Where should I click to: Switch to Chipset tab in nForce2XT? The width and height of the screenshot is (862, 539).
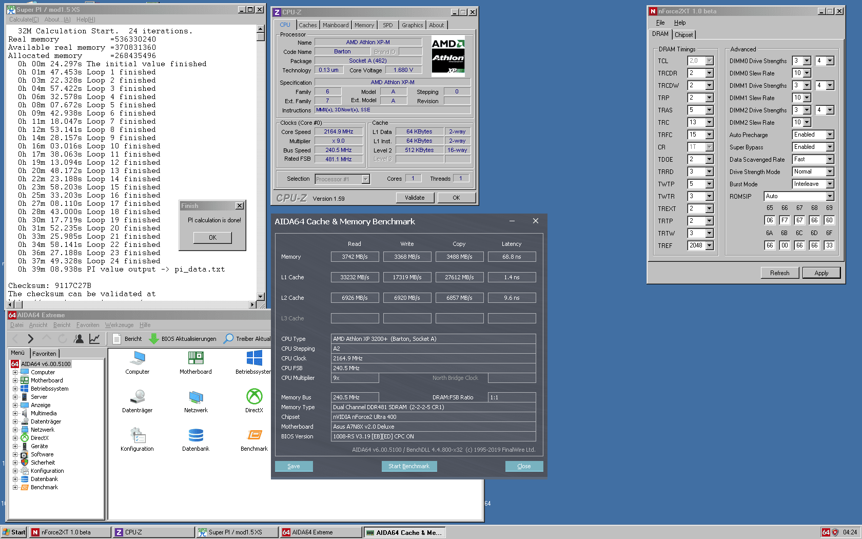click(x=683, y=35)
